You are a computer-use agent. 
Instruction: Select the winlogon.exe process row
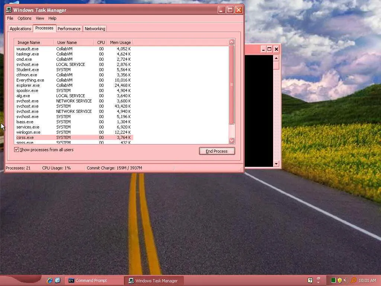pyautogui.click(x=74, y=132)
